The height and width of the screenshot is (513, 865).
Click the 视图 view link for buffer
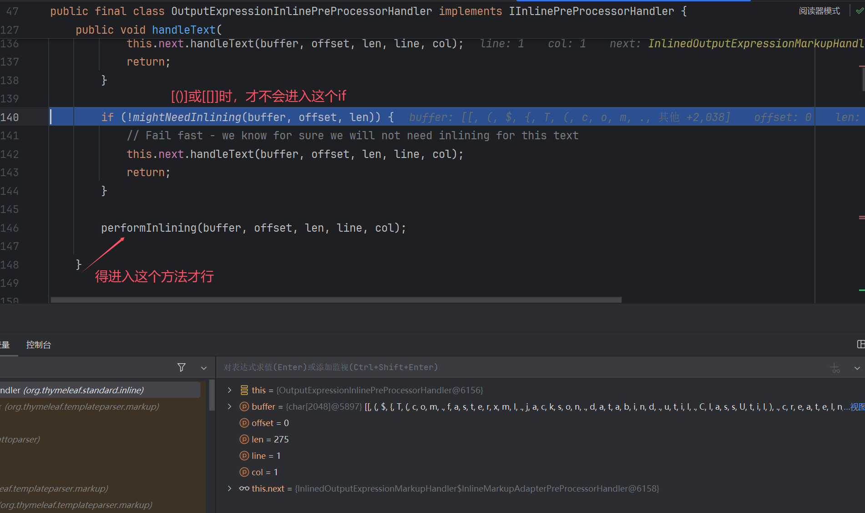[x=857, y=406]
